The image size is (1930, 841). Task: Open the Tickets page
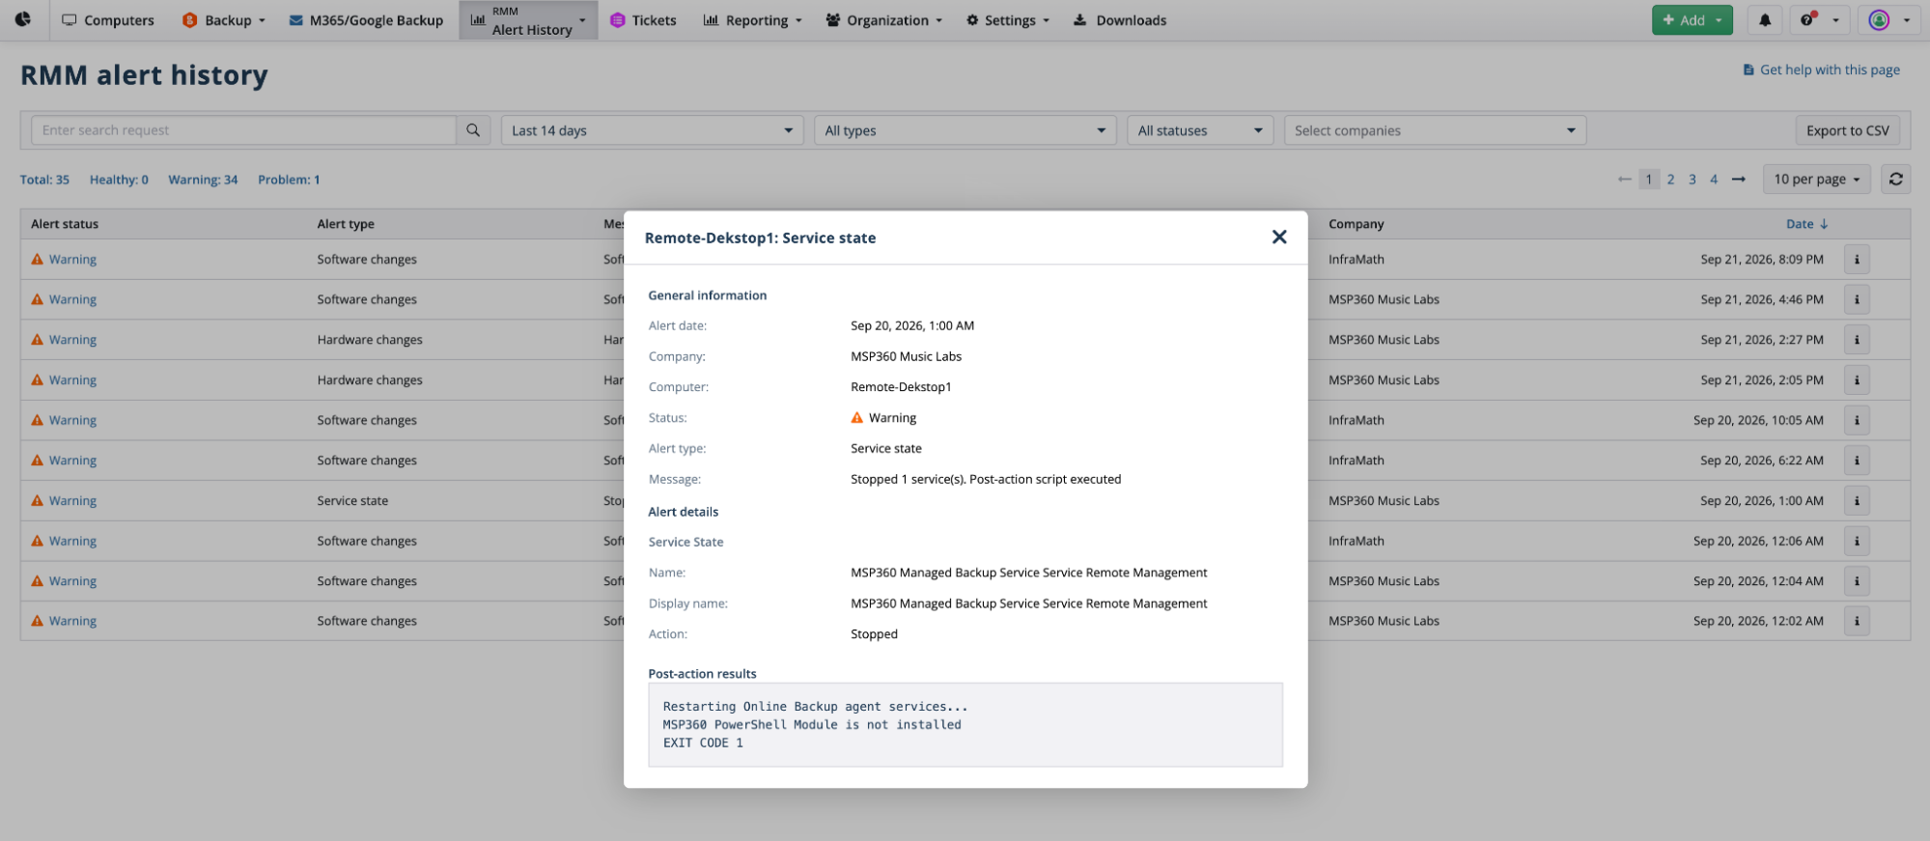(643, 20)
